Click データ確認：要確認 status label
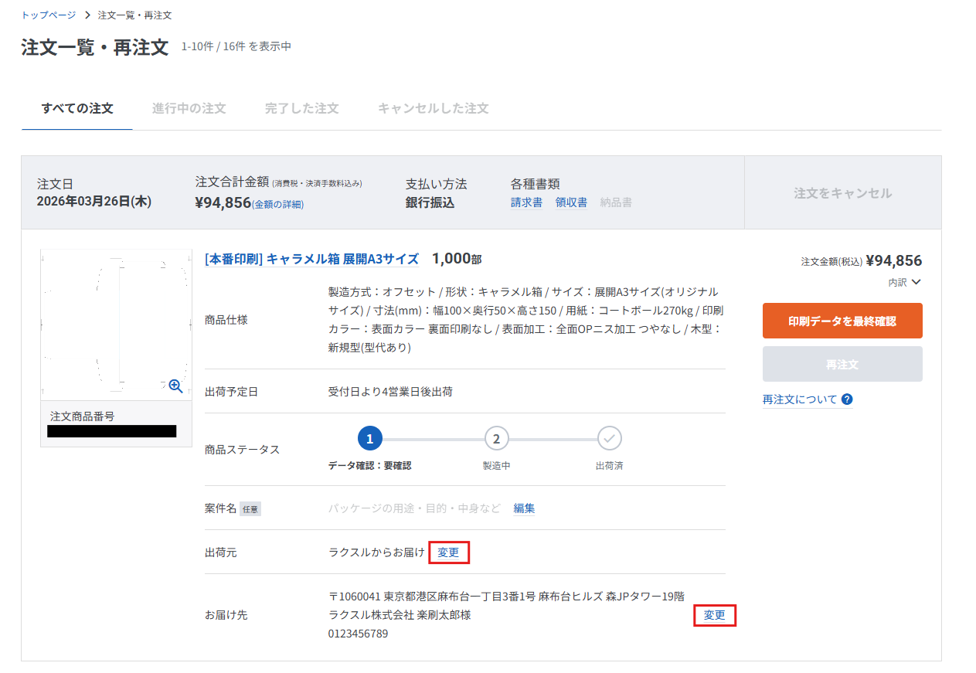This screenshot has width=976, height=673. coord(369,466)
